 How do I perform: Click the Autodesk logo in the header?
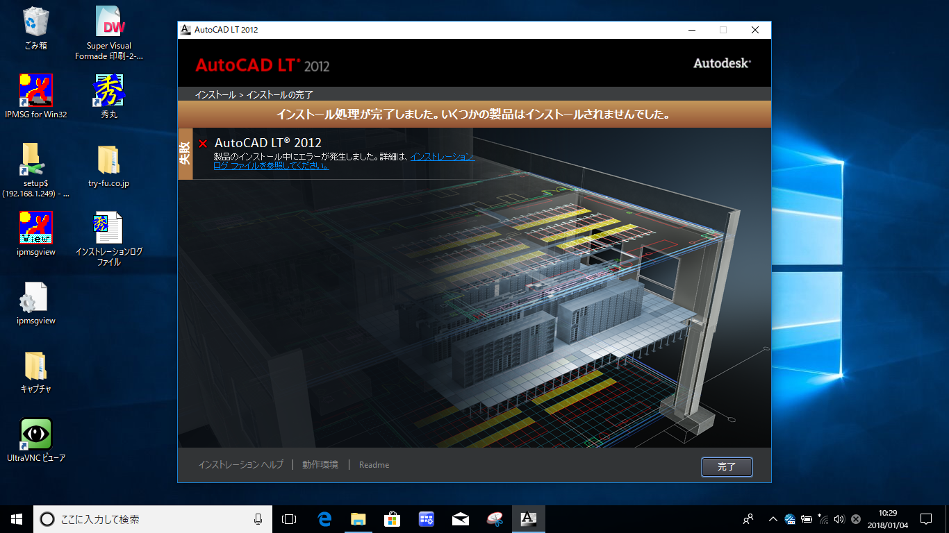click(x=722, y=63)
